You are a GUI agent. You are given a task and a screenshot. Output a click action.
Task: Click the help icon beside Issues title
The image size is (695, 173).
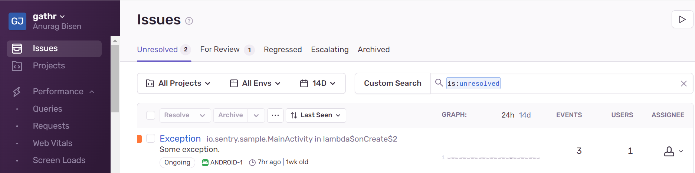tap(189, 21)
